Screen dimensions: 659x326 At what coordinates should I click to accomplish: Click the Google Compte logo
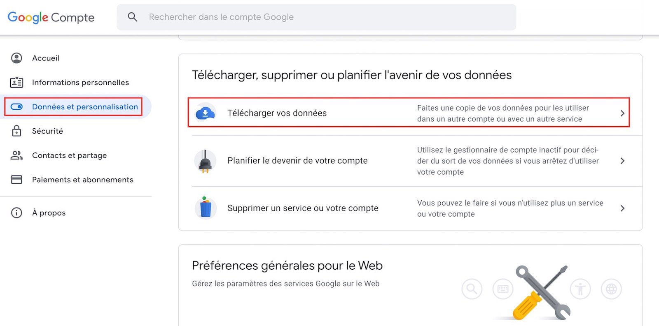click(x=50, y=17)
